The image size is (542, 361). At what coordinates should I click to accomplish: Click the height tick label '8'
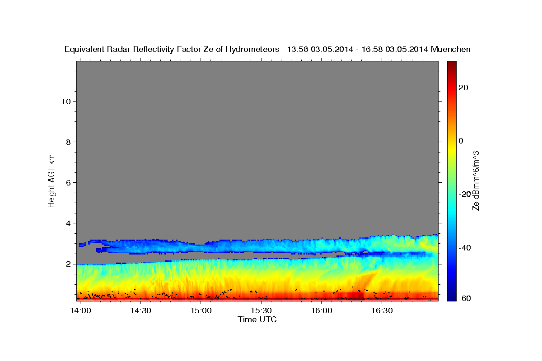point(68,142)
